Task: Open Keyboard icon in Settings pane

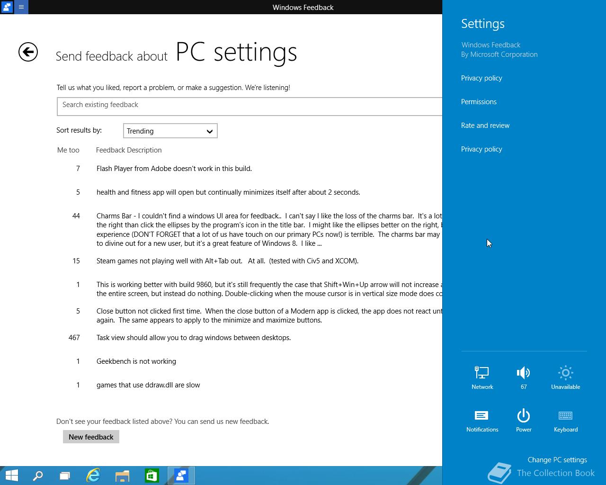Action: 566,421
